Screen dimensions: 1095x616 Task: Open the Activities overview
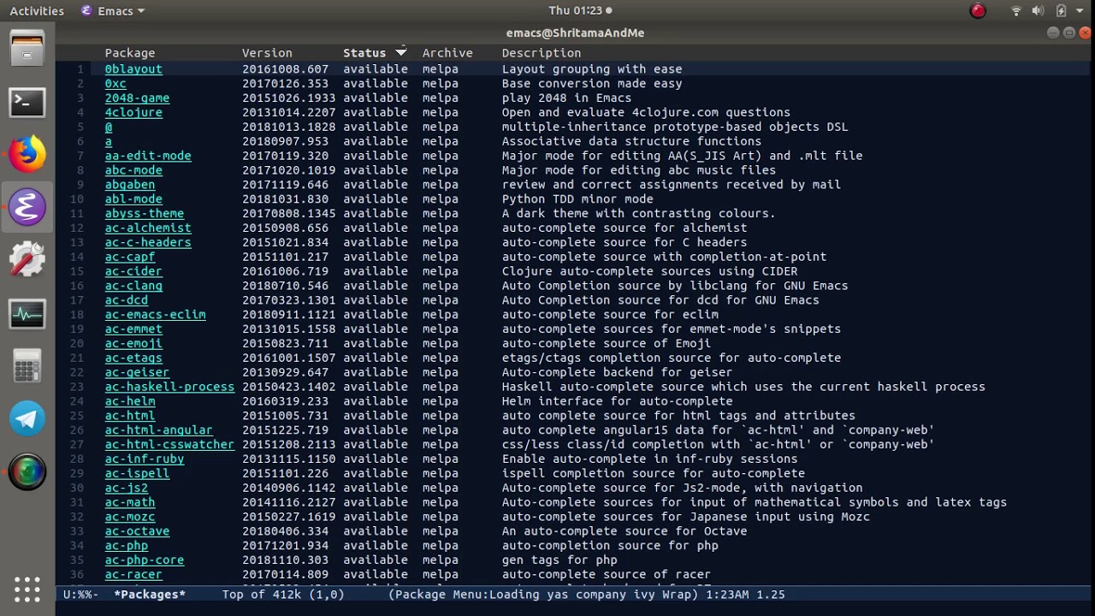click(37, 11)
